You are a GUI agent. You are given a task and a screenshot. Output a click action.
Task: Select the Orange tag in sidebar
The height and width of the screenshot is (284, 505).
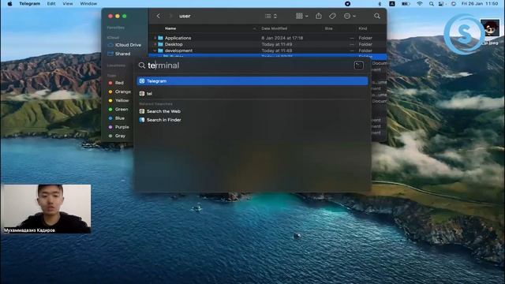(119, 92)
